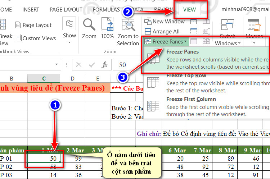Open Switch Windows dropdown

[x=228, y=32]
